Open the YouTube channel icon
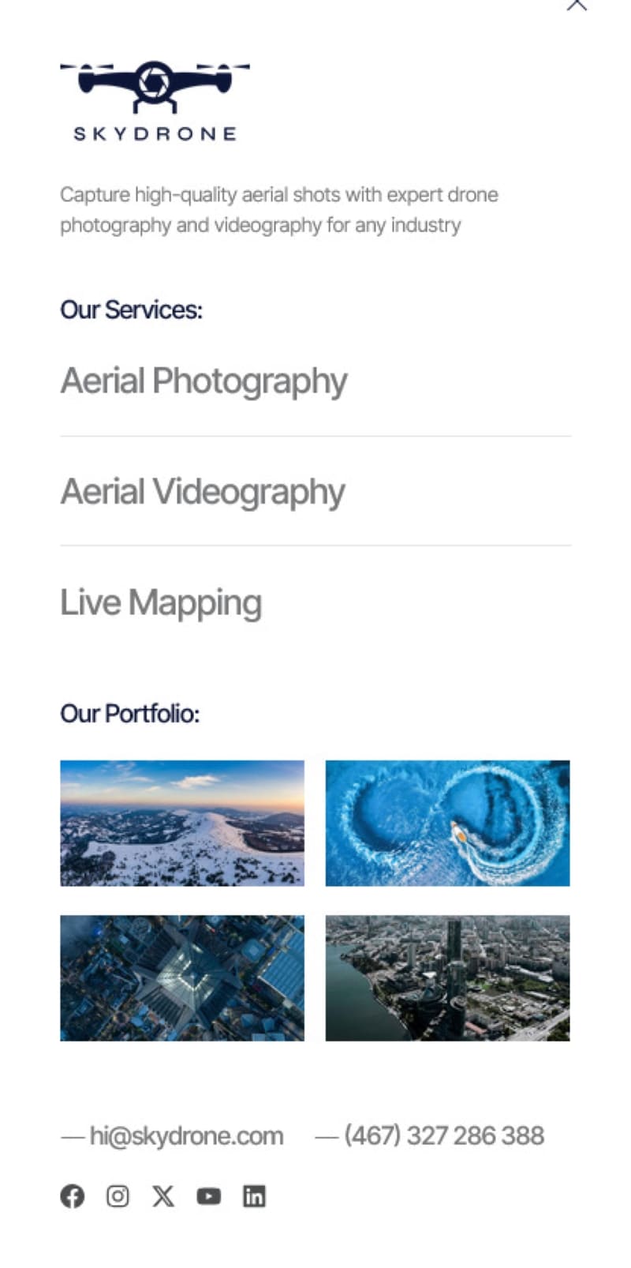Screen dimensions: 631x1268 [x=208, y=1196]
